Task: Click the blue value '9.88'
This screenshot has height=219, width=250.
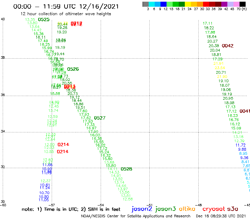Action: click(242, 149)
